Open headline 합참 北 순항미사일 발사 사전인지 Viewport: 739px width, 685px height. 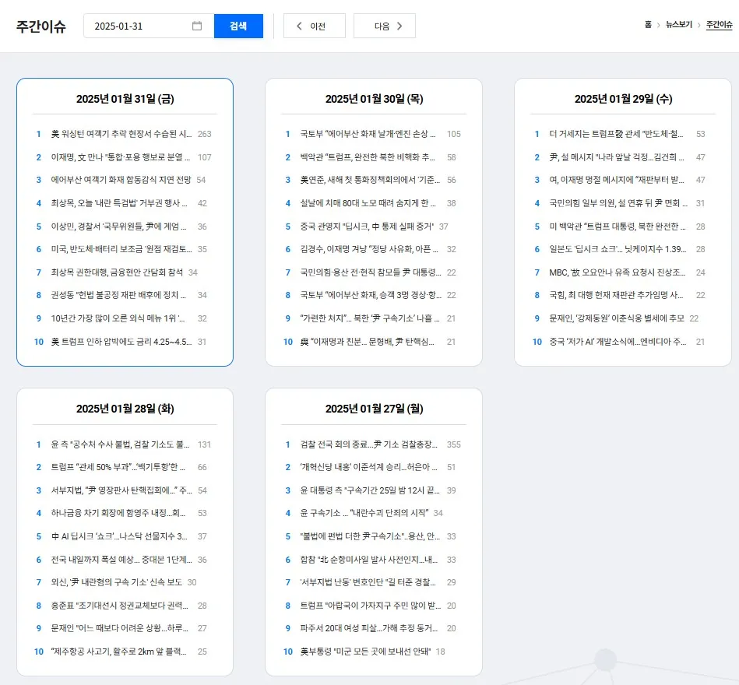(x=368, y=560)
